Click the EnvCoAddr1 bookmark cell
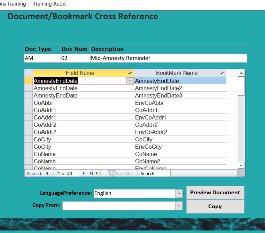This screenshot has height=233, width=265. [180, 117]
